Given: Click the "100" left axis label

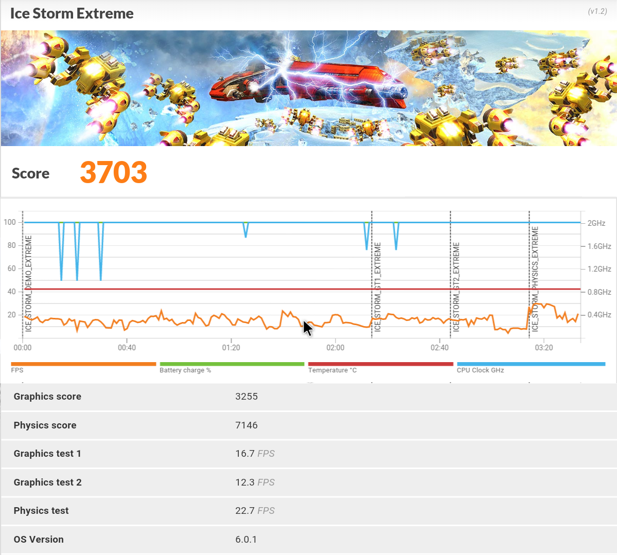Looking at the screenshot, I should 10,222.
